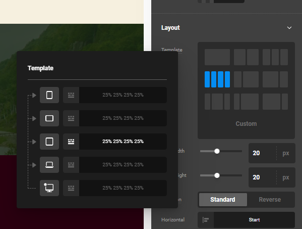302x229 pixels.
Task: Select the portrait phone device icon
Action: 49,95
